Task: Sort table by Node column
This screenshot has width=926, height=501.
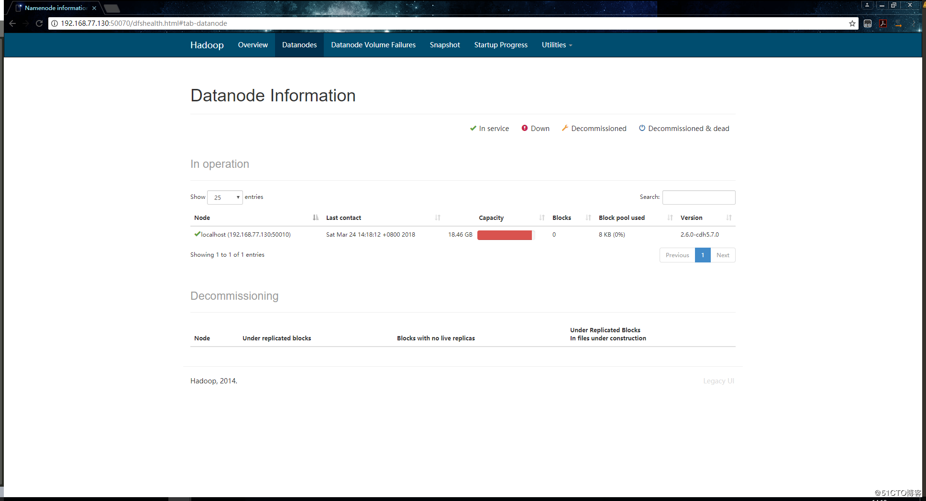Action: coord(315,218)
